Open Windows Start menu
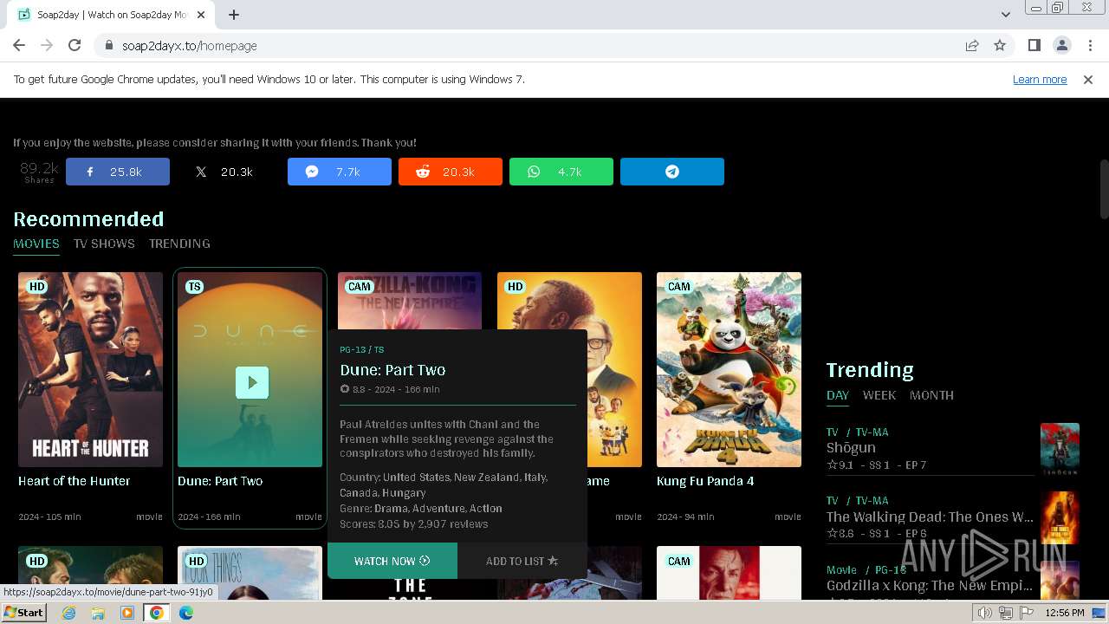 (24, 612)
